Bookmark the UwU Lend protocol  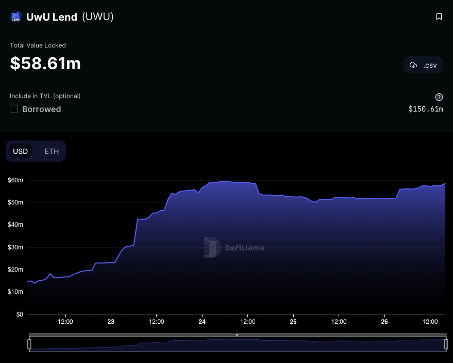(439, 17)
